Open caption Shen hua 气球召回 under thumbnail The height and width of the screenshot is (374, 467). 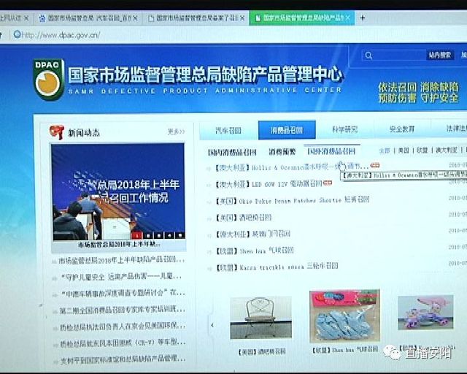click(344, 350)
